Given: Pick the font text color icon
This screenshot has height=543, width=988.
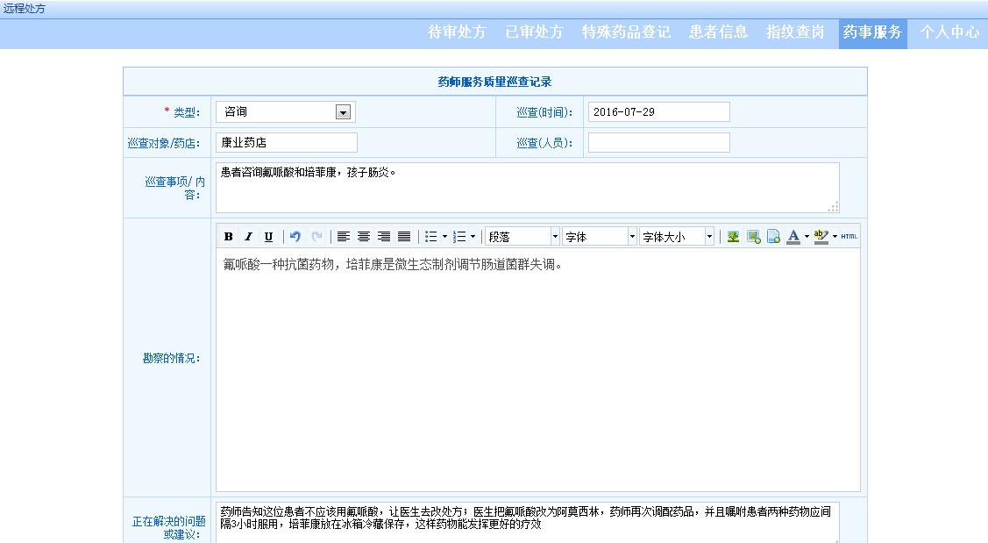Looking at the screenshot, I should click(793, 237).
